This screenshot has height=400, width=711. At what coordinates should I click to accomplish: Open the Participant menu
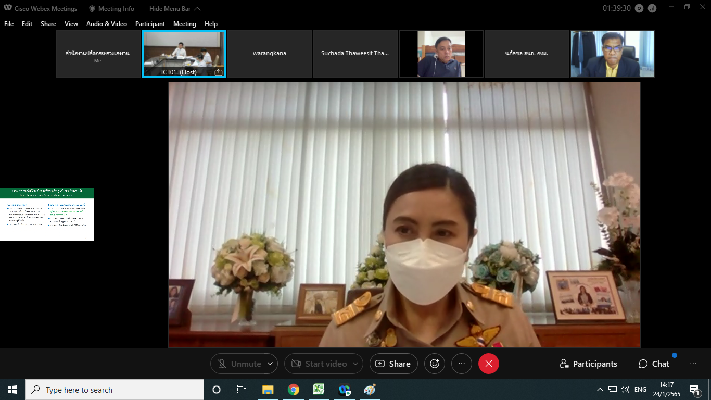[x=150, y=24]
